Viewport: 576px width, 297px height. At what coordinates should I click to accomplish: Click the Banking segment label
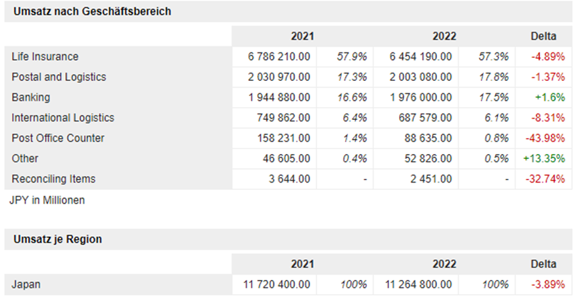pyautogui.click(x=30, y=97)
